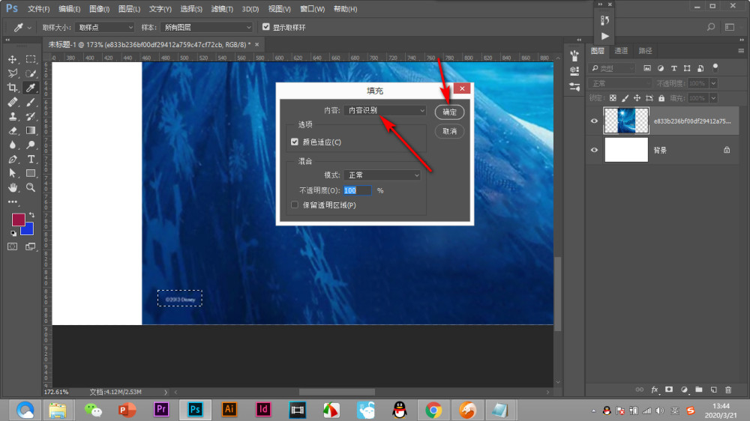
Task: Select the Gradient tool
Action: [x=31, y=130]
